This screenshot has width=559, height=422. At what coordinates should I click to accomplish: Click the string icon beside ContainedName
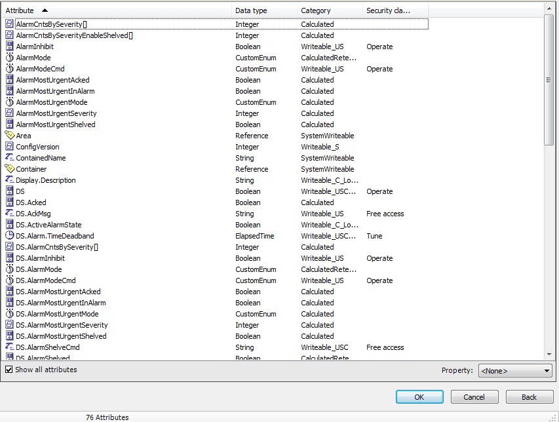click(10, 158)
